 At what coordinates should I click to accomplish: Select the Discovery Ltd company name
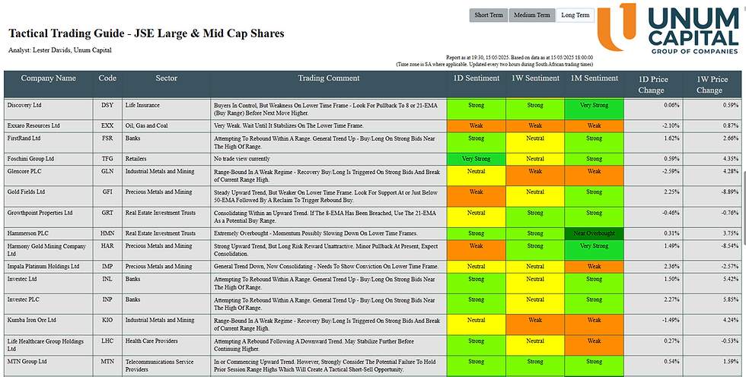tap(24, 106)
